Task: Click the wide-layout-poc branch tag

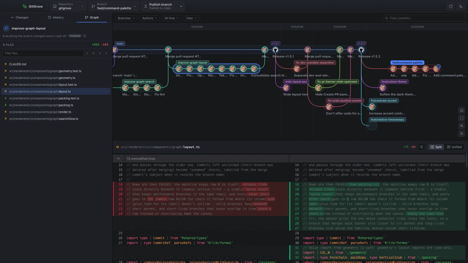Action: (x=296, y=82)
